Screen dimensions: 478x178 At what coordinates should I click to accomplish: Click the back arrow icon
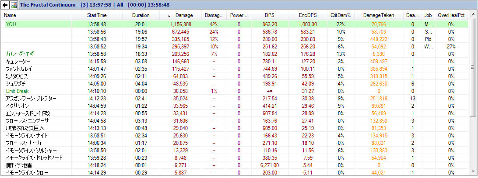[5, 5]
